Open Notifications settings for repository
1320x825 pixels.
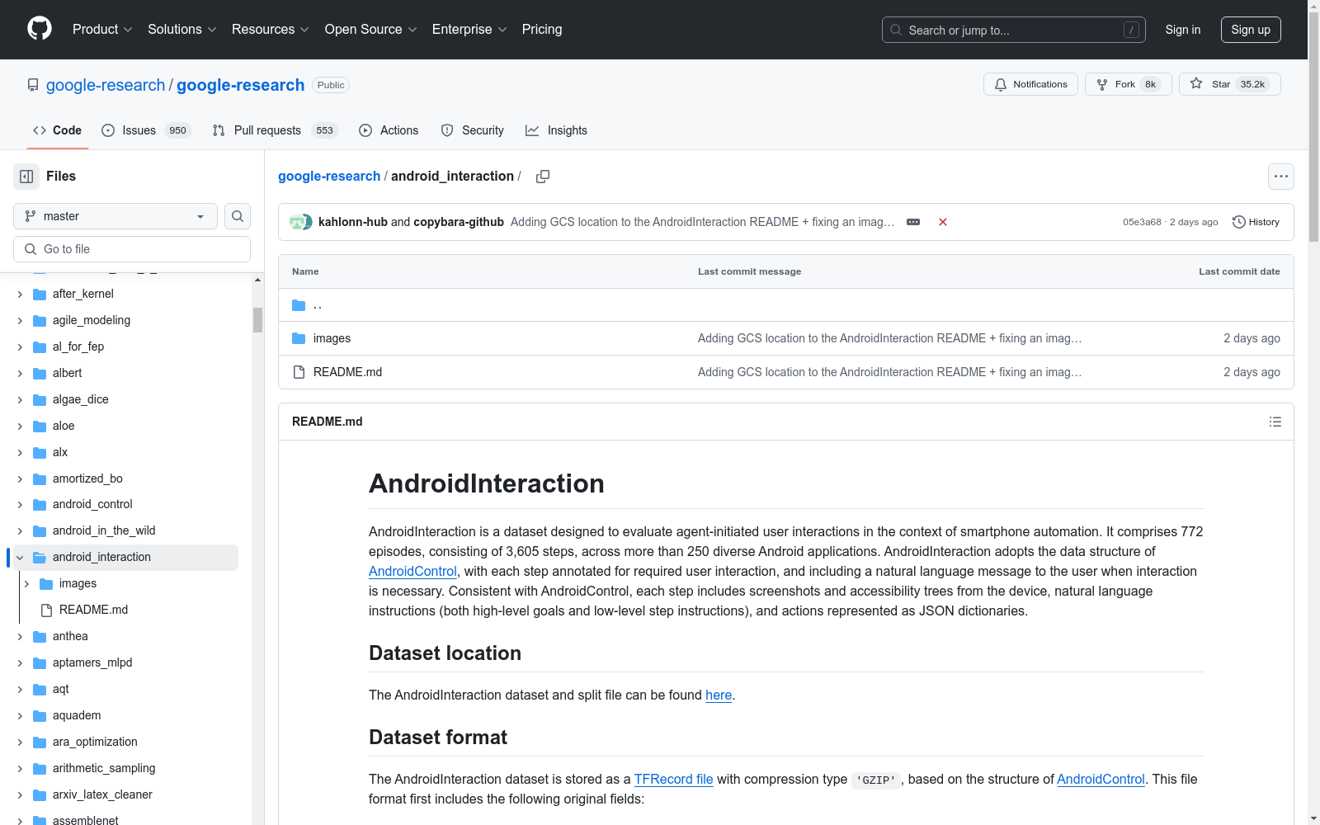tap(1030, 84)
